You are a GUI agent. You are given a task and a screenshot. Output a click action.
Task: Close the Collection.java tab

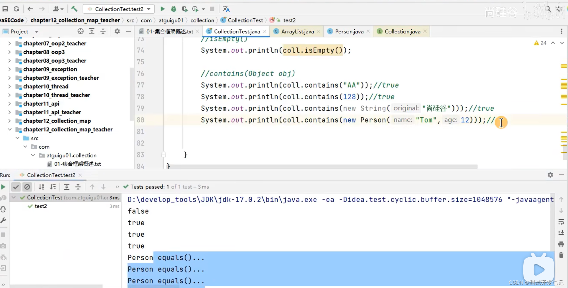tap(425, 31)
